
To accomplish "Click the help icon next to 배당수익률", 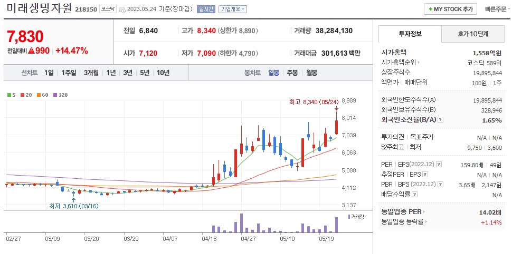I will [x=415, y=195].
